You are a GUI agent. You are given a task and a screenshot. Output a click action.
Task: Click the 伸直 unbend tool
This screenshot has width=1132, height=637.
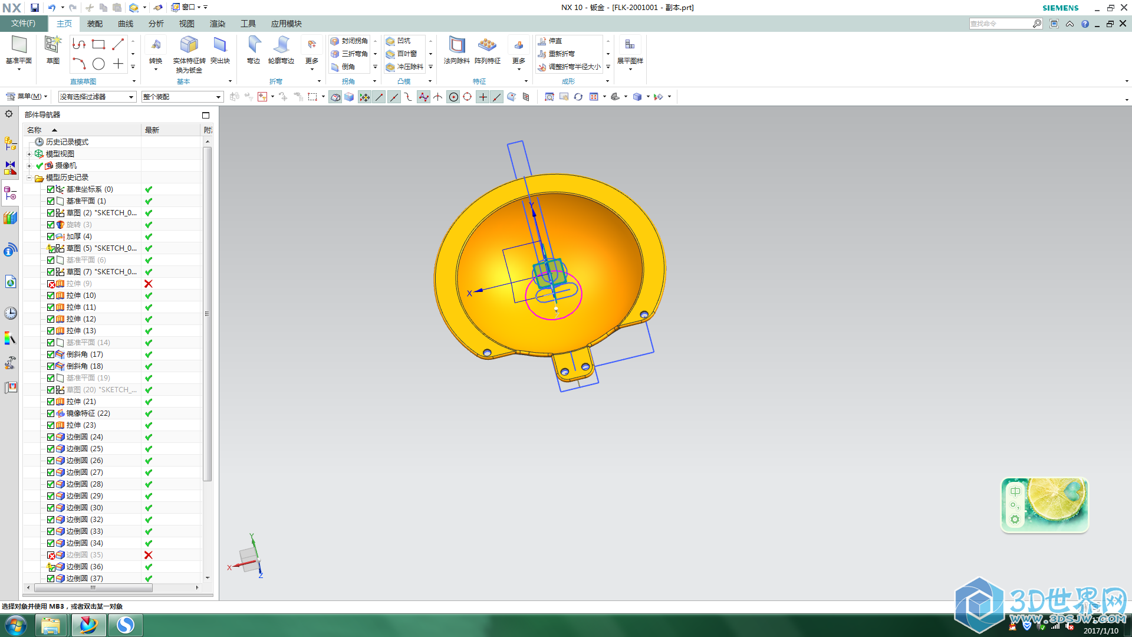(x=550, y=41)
